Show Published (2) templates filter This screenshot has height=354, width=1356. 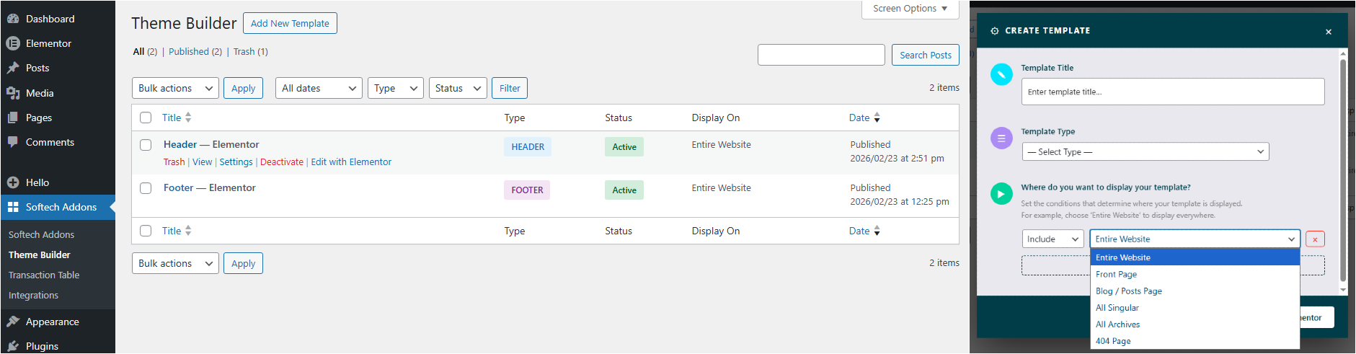195,51
